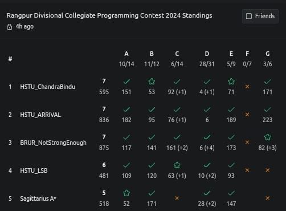Screen dimensions: 286x211
Task: Click the lock icon beside 4h ago
Action: (x=9, y=27)
